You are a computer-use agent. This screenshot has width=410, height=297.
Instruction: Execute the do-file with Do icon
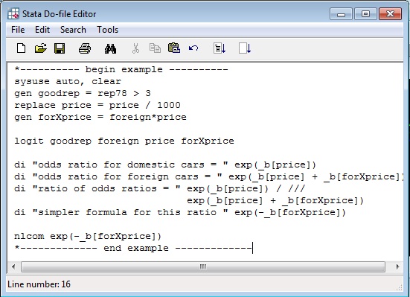click(x=219, y=48)
